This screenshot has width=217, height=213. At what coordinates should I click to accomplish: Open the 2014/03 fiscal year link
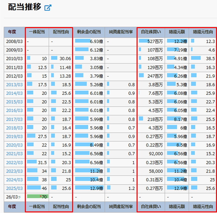coord(15,93)
